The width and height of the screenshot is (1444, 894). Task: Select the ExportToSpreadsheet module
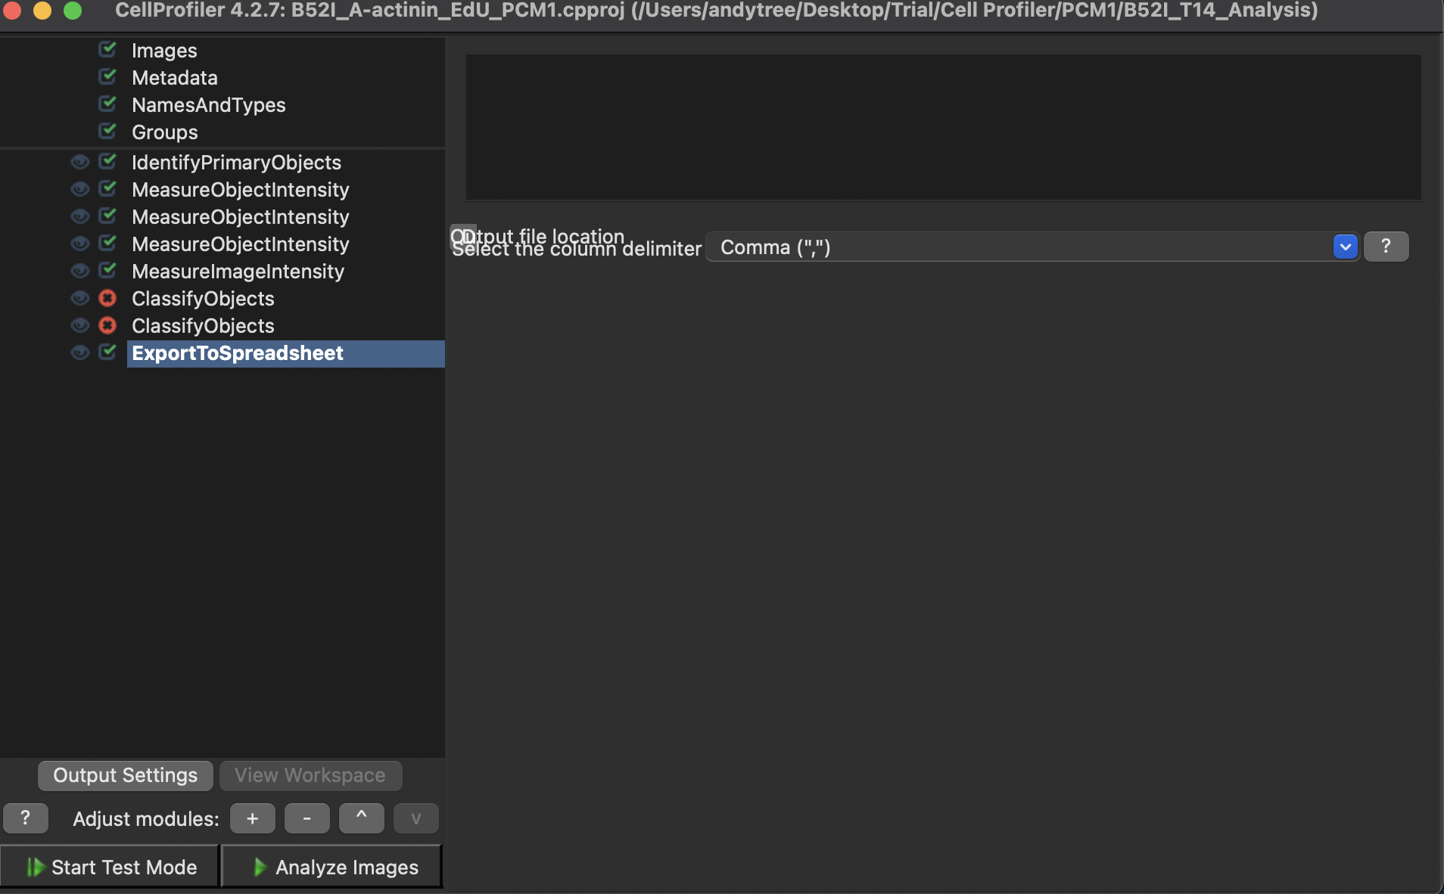238,352
